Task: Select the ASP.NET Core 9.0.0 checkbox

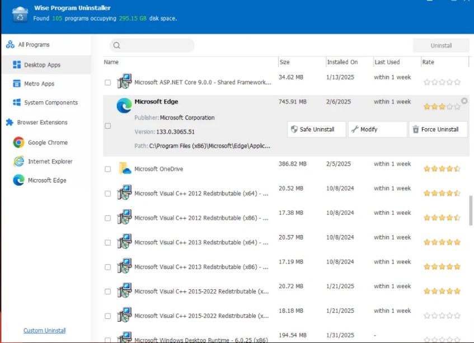Action: (108, 82)
